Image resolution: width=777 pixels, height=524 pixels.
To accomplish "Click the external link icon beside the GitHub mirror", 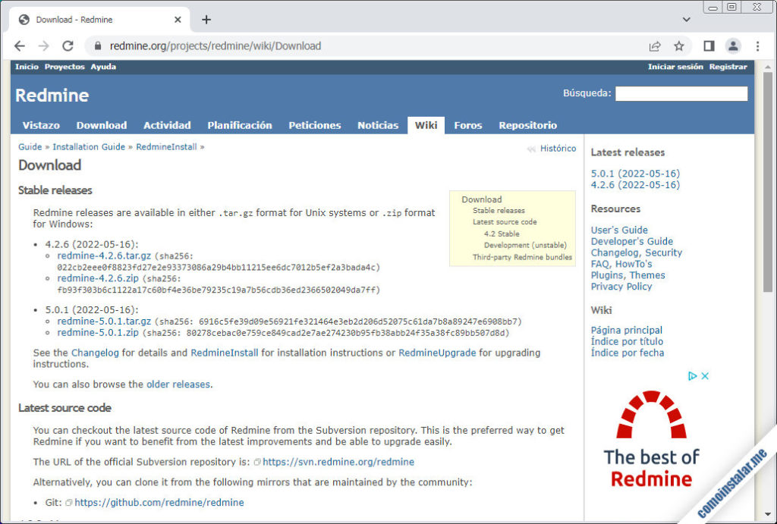I will [x=69, y=502].
